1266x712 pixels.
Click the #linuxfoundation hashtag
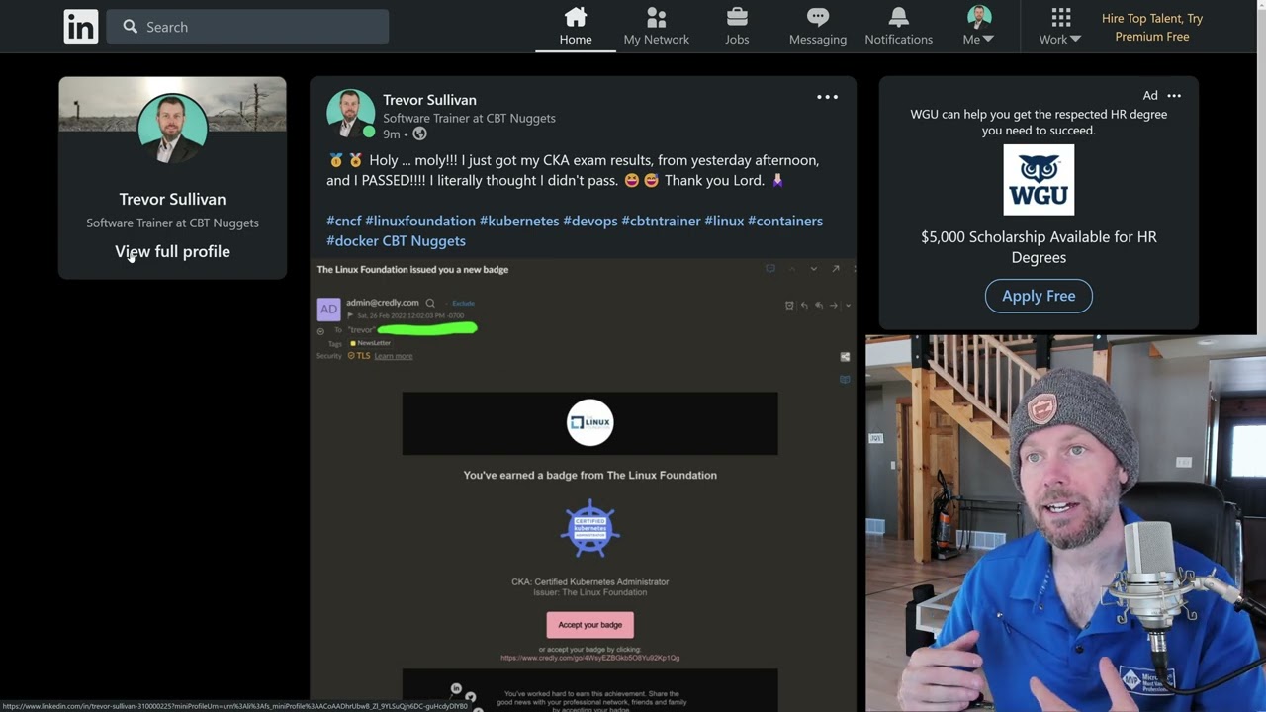pos(420,221)
